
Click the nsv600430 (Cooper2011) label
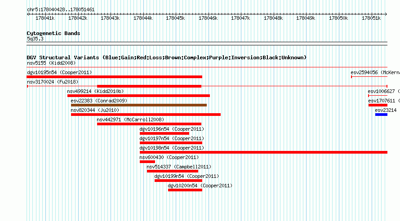pos(169,157)
